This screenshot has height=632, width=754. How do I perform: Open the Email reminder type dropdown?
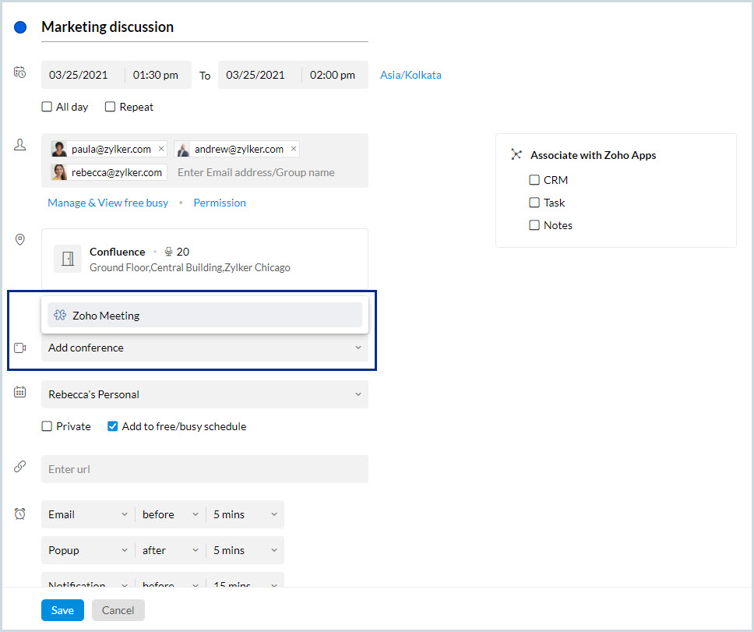point(87,514)
